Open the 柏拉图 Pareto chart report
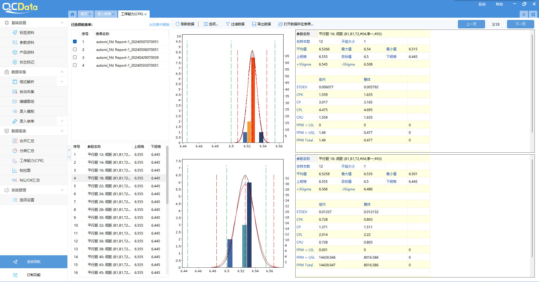Screen dimensions: 539x282 tap(25, 170)
